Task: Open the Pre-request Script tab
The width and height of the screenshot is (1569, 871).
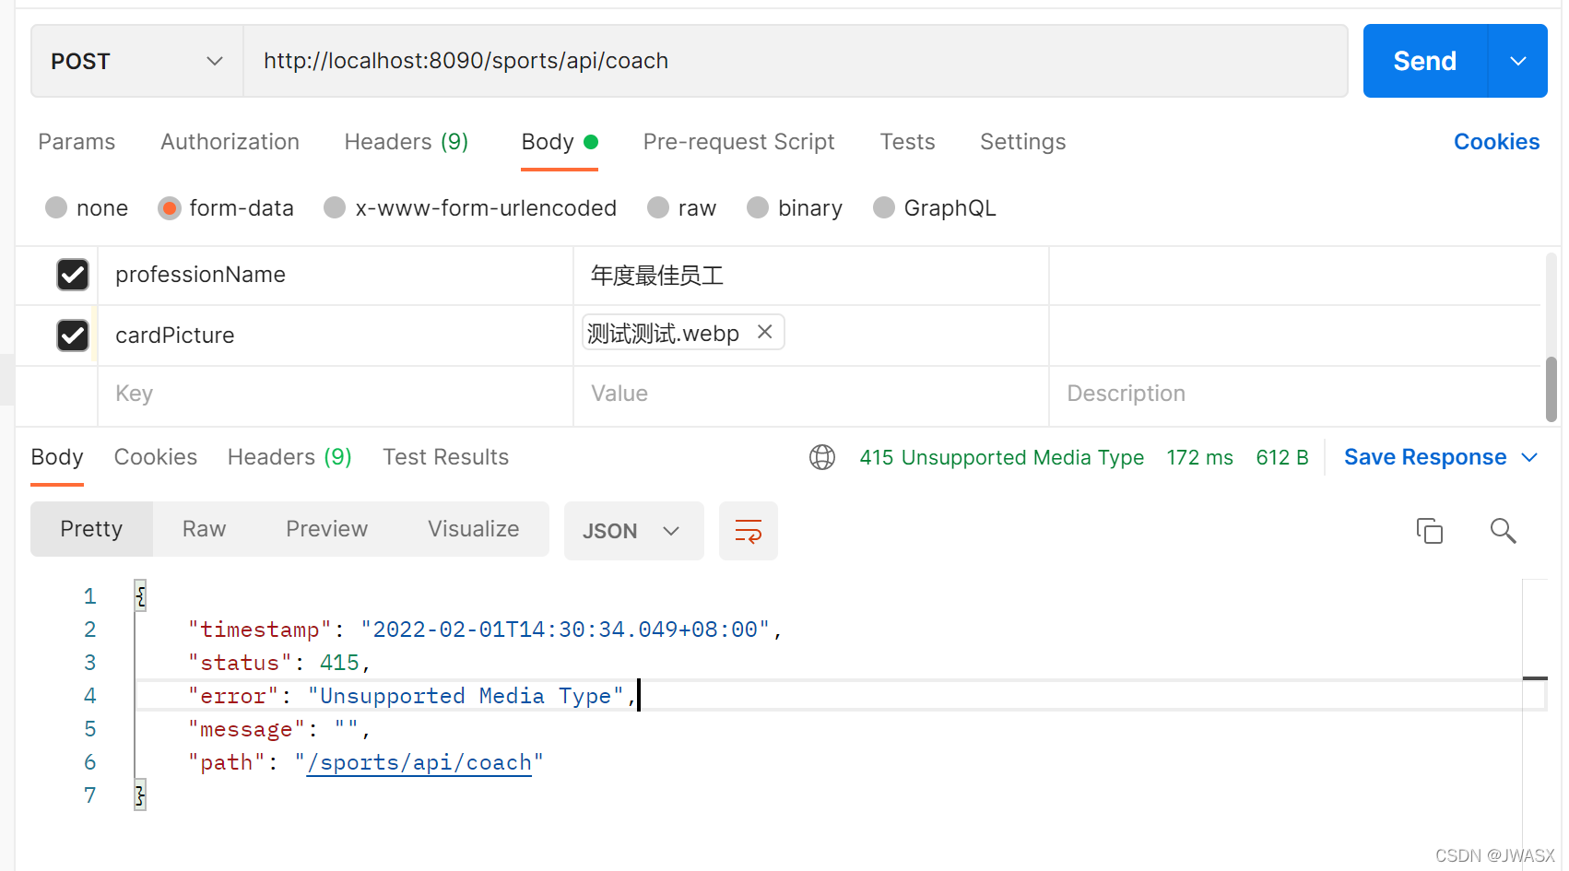Action: (738, 142)
